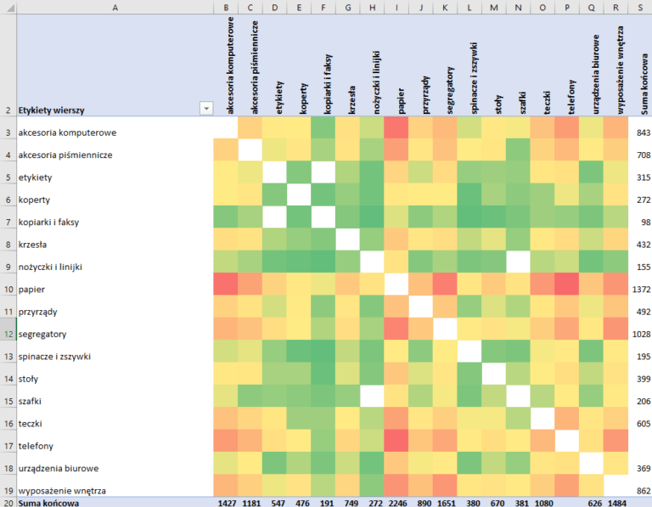Click the column I header letter
Screen dimensions: 652x507
click(396, 7)
